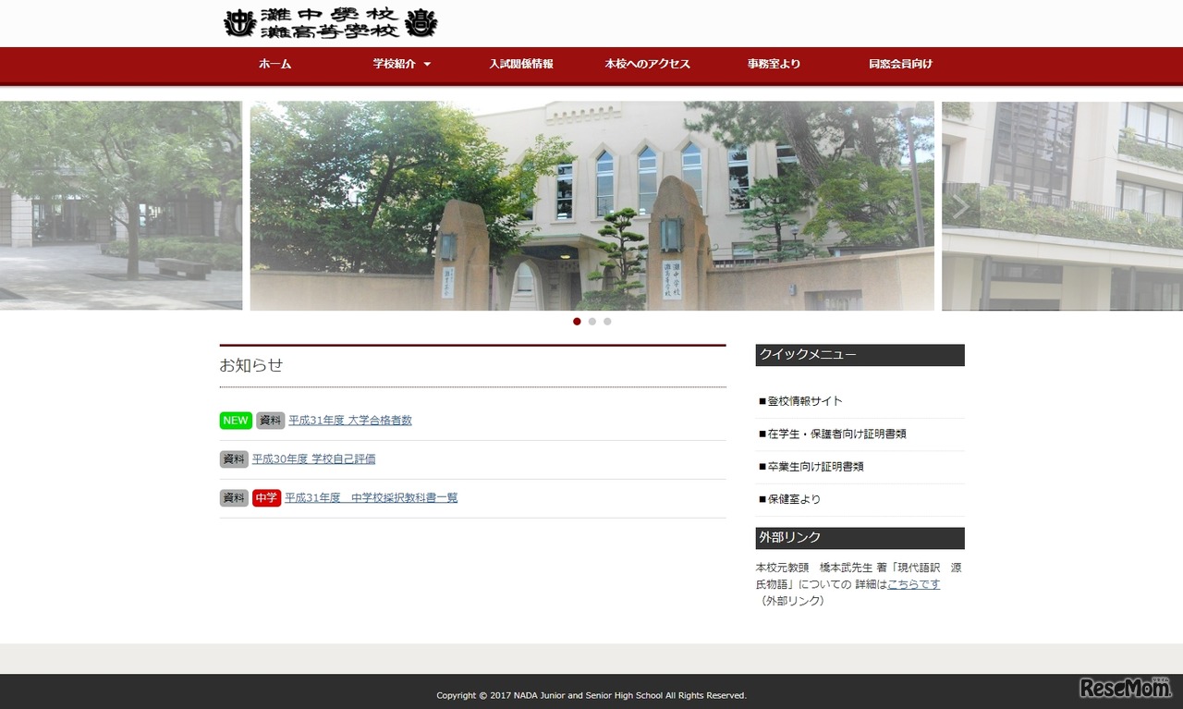Click the ホーム menu item
This screenshot has width=1183, height=709.
point(274,65)
